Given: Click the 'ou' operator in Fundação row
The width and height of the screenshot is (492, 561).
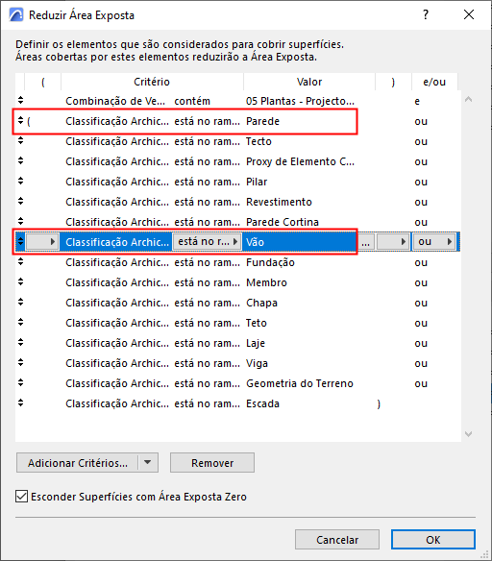Looking at the screenshot, I should (421, 262).
